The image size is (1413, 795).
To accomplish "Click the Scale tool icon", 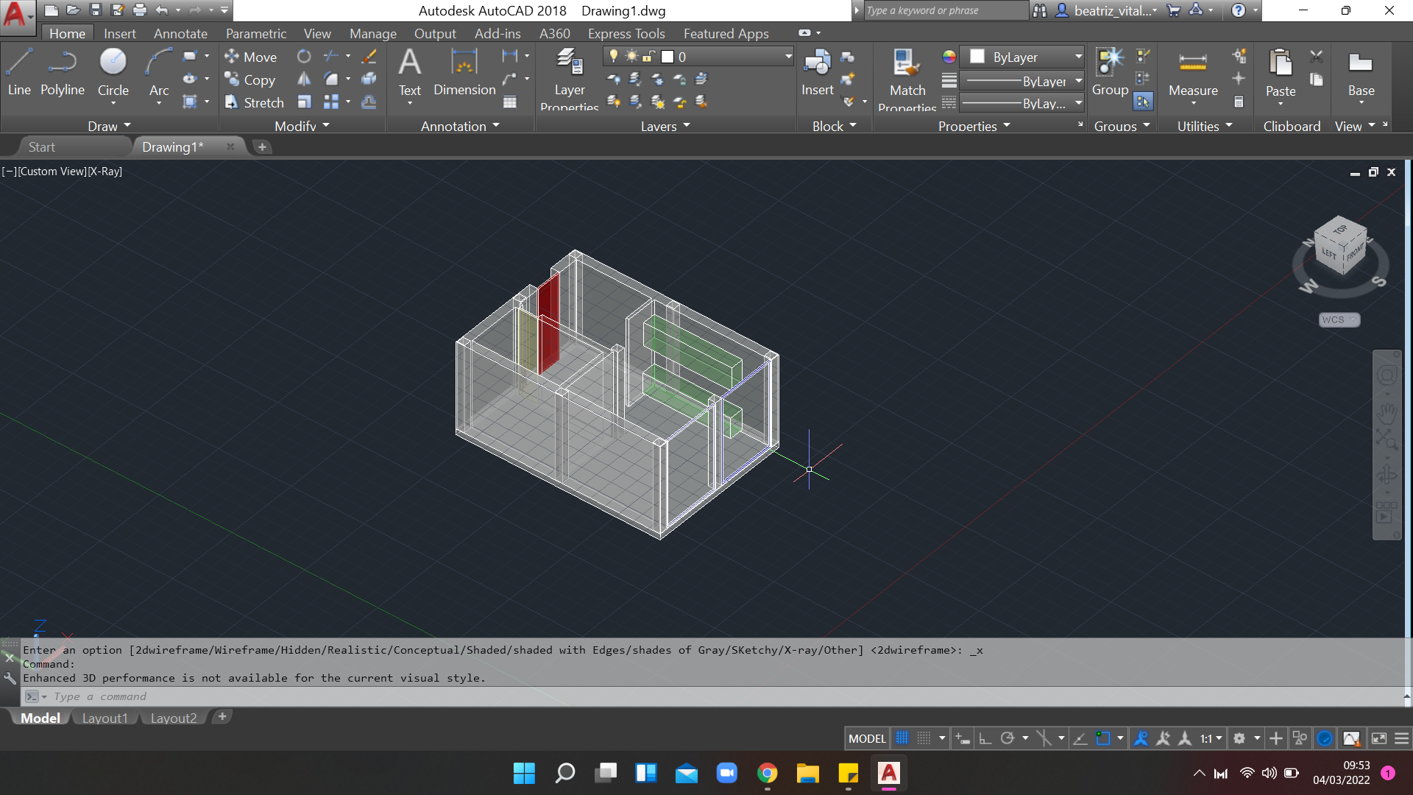I will tap(304, 102).
